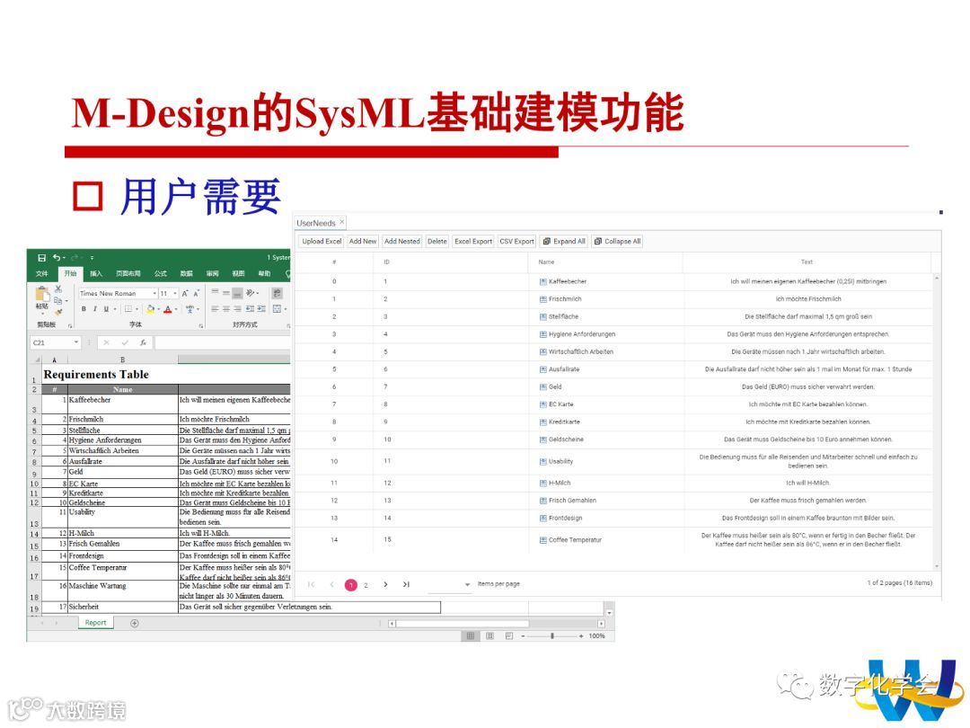Align cell text to top

216,293
